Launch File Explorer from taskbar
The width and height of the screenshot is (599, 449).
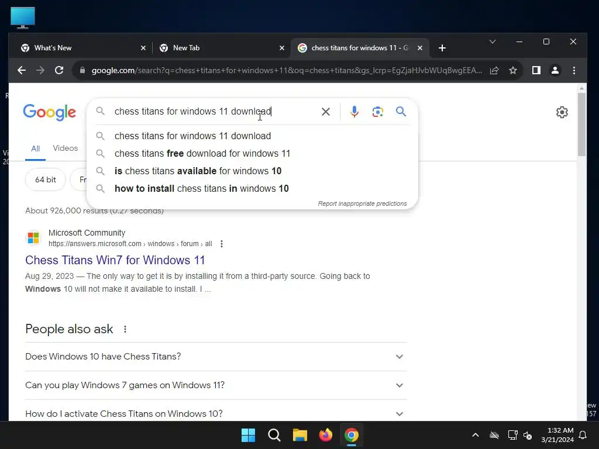(300, 435)
